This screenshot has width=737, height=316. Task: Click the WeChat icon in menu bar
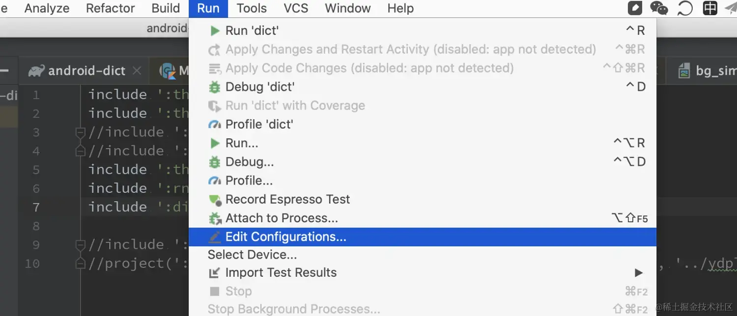[659, 8]
